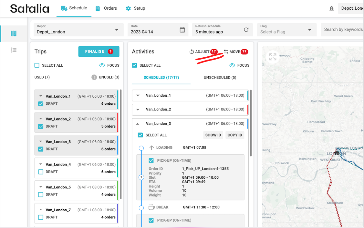Check Select All in Trips panel
Viewport: 364px width, 228px height.
(x=37, y=65)
